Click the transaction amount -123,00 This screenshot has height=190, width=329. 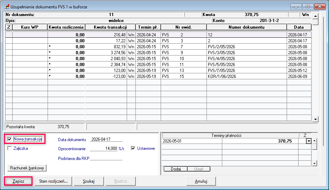(x=119, y=76)
